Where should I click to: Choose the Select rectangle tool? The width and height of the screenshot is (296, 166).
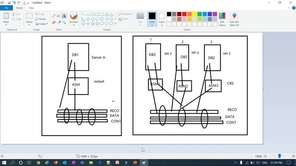tap(29, 16)
